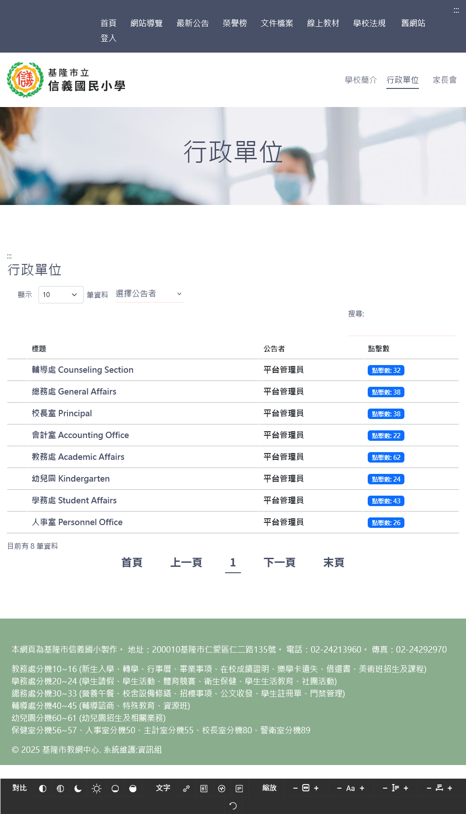Decrease page zoom with minus button
This screenshot has width=466, height=814.
tap(295, 788)
